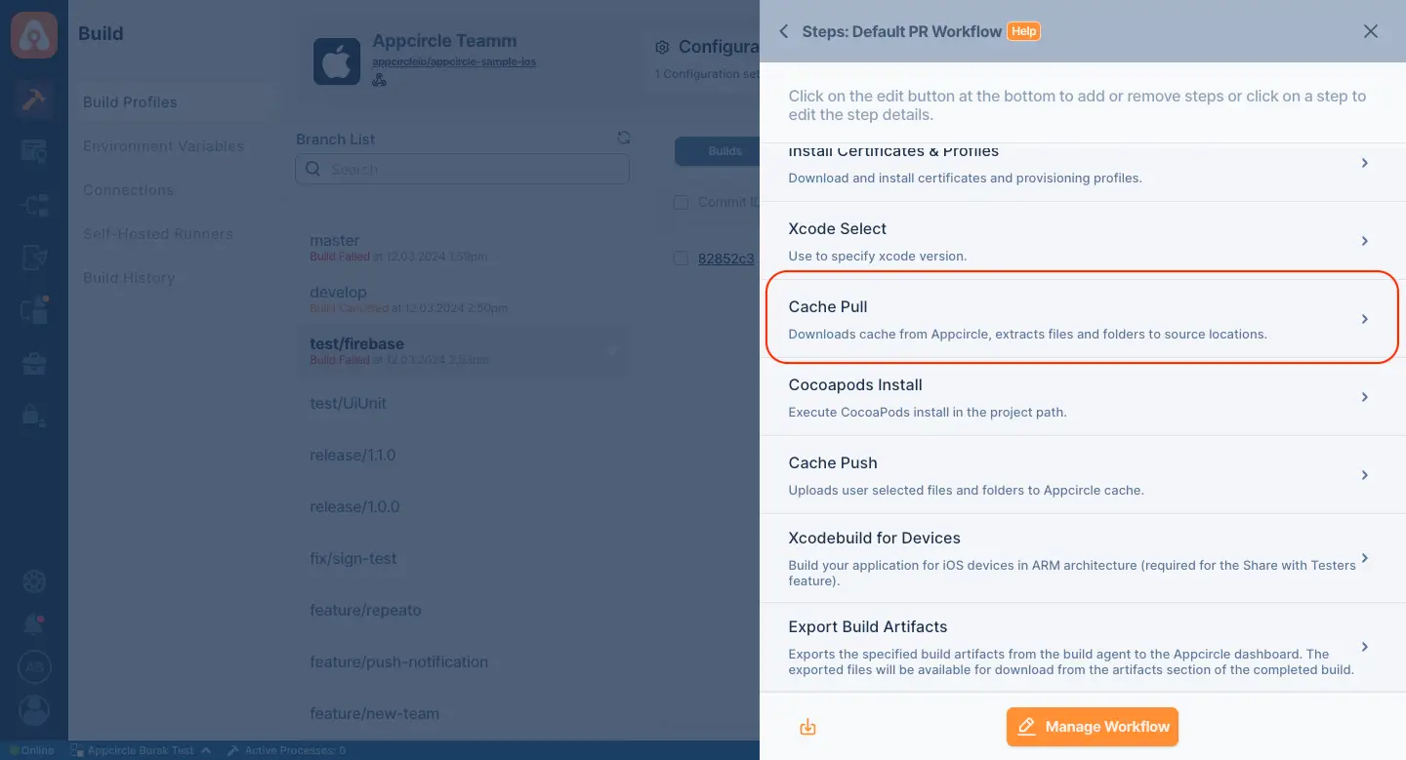
Task: Open Build Profiles in the Build menu
Action: click(130, 102)
